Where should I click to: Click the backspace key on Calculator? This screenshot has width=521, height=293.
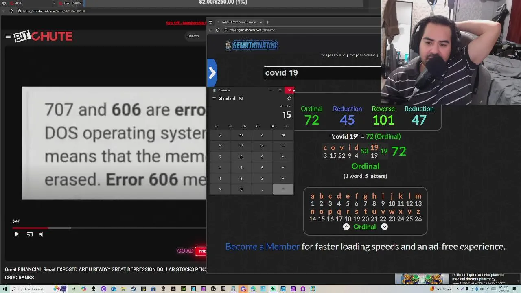(283, 135)
